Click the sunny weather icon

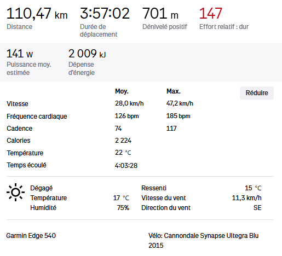pos(15,192)
